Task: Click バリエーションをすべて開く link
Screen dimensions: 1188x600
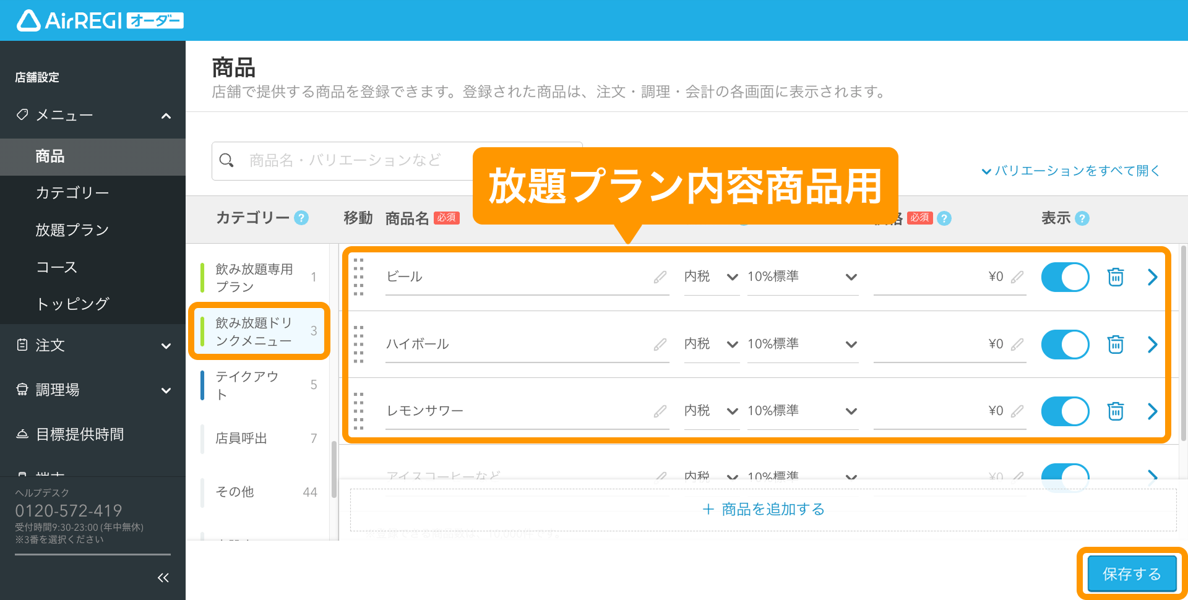Action: (x=1071, y=171)
